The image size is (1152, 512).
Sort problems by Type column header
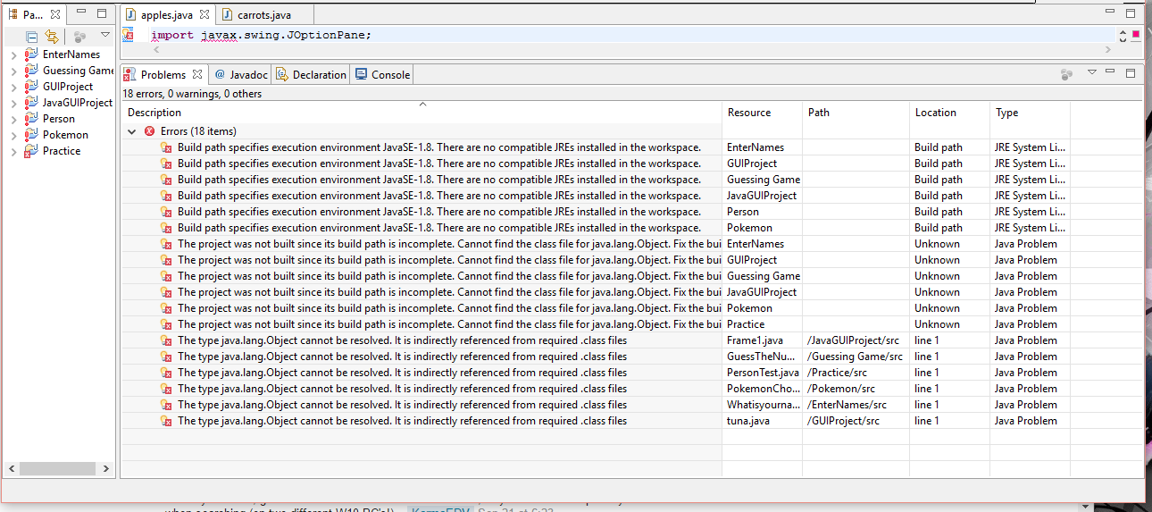point(1030,113)
